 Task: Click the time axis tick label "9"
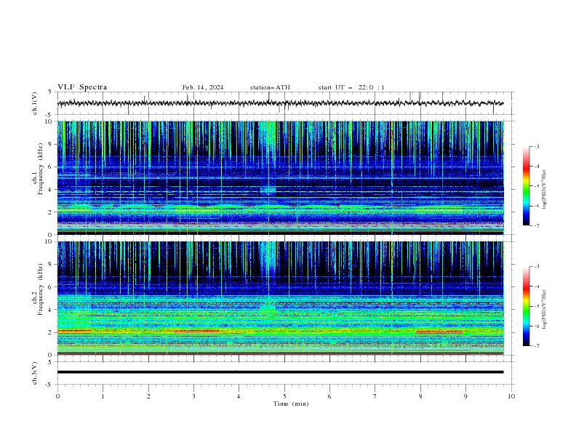465,396
